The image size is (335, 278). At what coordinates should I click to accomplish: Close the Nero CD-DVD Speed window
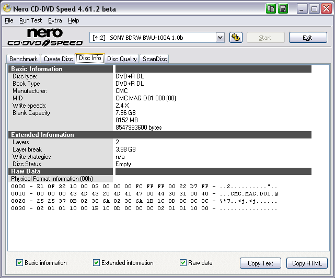[x=326, y=9]
